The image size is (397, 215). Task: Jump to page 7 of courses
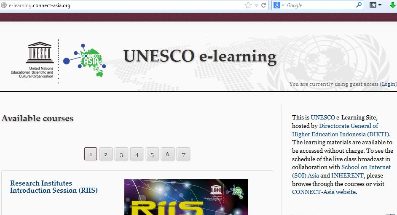pyautogui.click(x=183, y=154)
